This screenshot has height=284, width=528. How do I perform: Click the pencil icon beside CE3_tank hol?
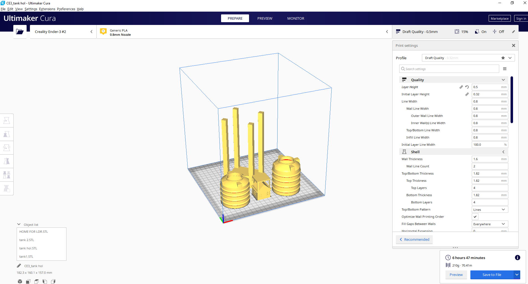19,266
